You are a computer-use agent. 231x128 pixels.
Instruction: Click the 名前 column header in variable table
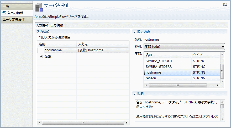coord(168,55)
